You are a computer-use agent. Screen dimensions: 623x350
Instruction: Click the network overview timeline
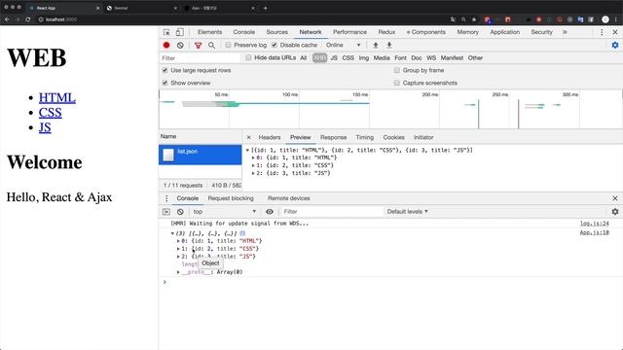(x=390, y=110)
